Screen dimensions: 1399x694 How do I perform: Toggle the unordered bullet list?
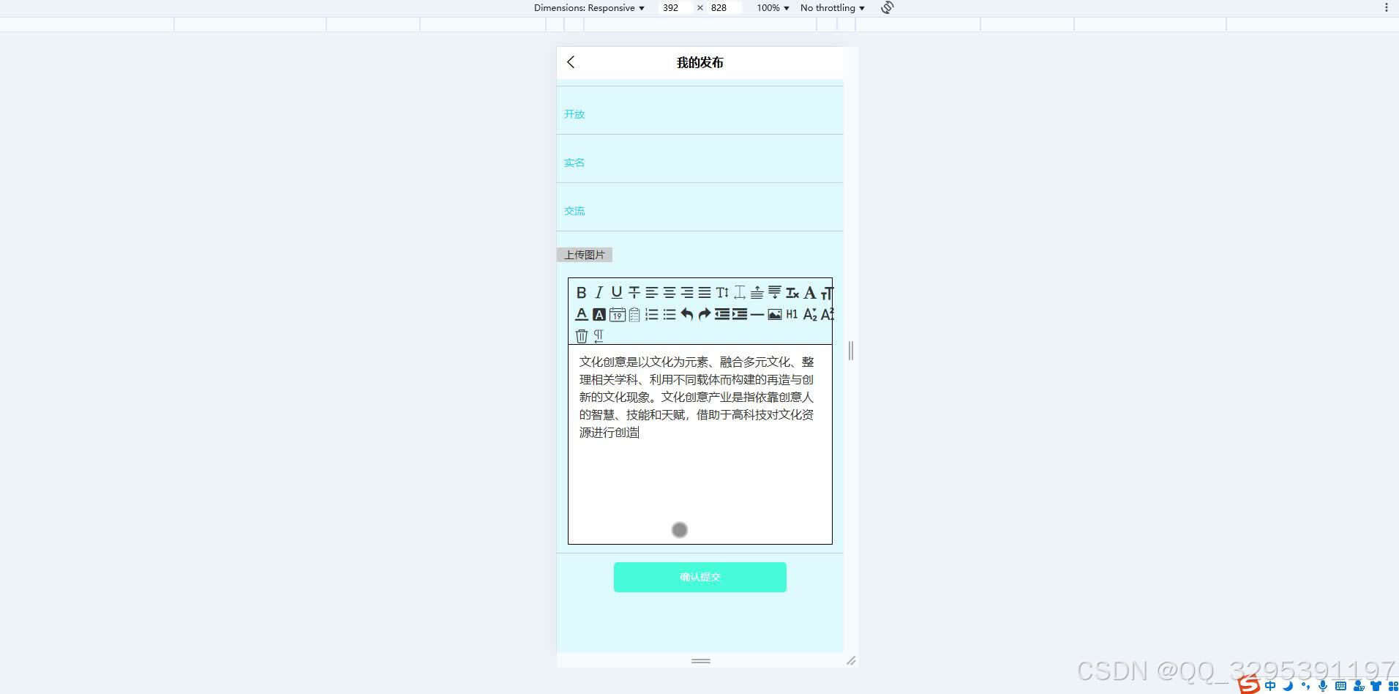click(668, 314)
